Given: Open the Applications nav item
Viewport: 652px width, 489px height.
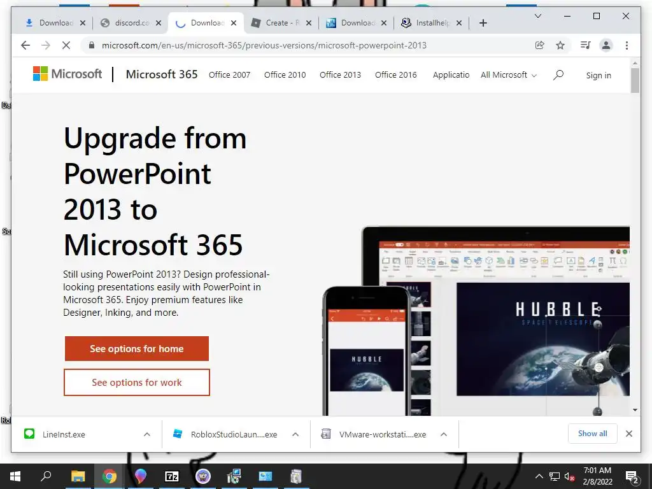Looking at the screenshot, I should [451, 75].
